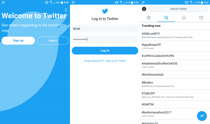This screenshot has height=124, width=210.
Task: Go to the Home timeline tab icon
Action: click(x=149, y=18)
